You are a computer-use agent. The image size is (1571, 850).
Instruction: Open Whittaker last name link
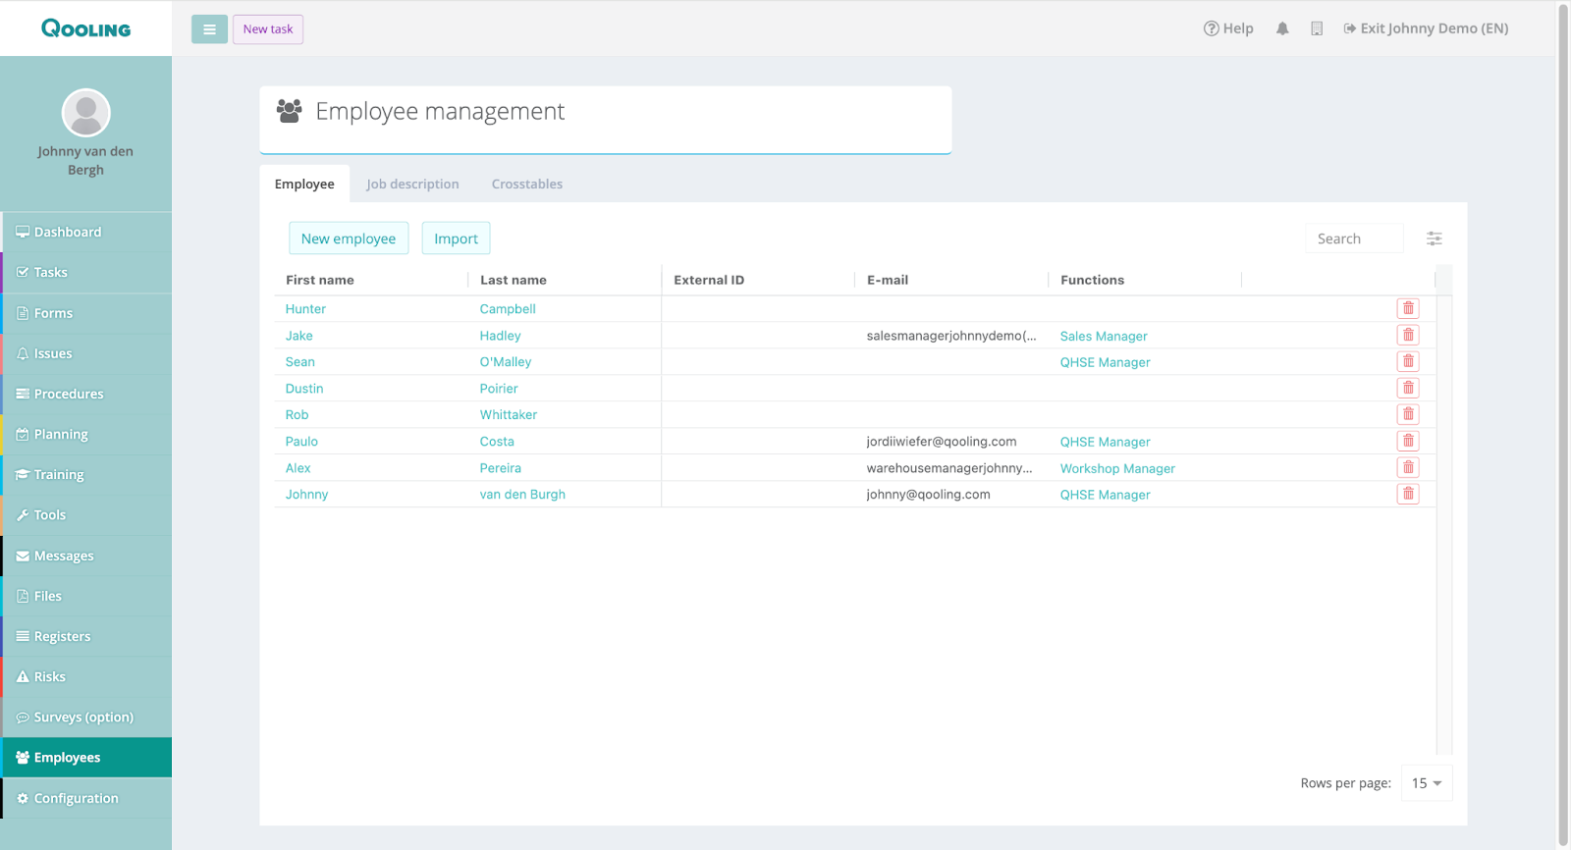[509, 415]
